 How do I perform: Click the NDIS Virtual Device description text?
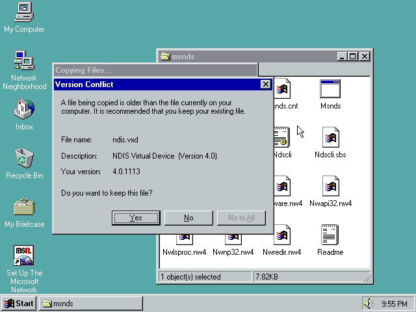point(164,156)
